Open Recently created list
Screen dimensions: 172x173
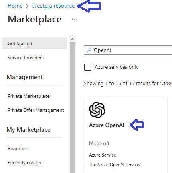pos(25,163)
